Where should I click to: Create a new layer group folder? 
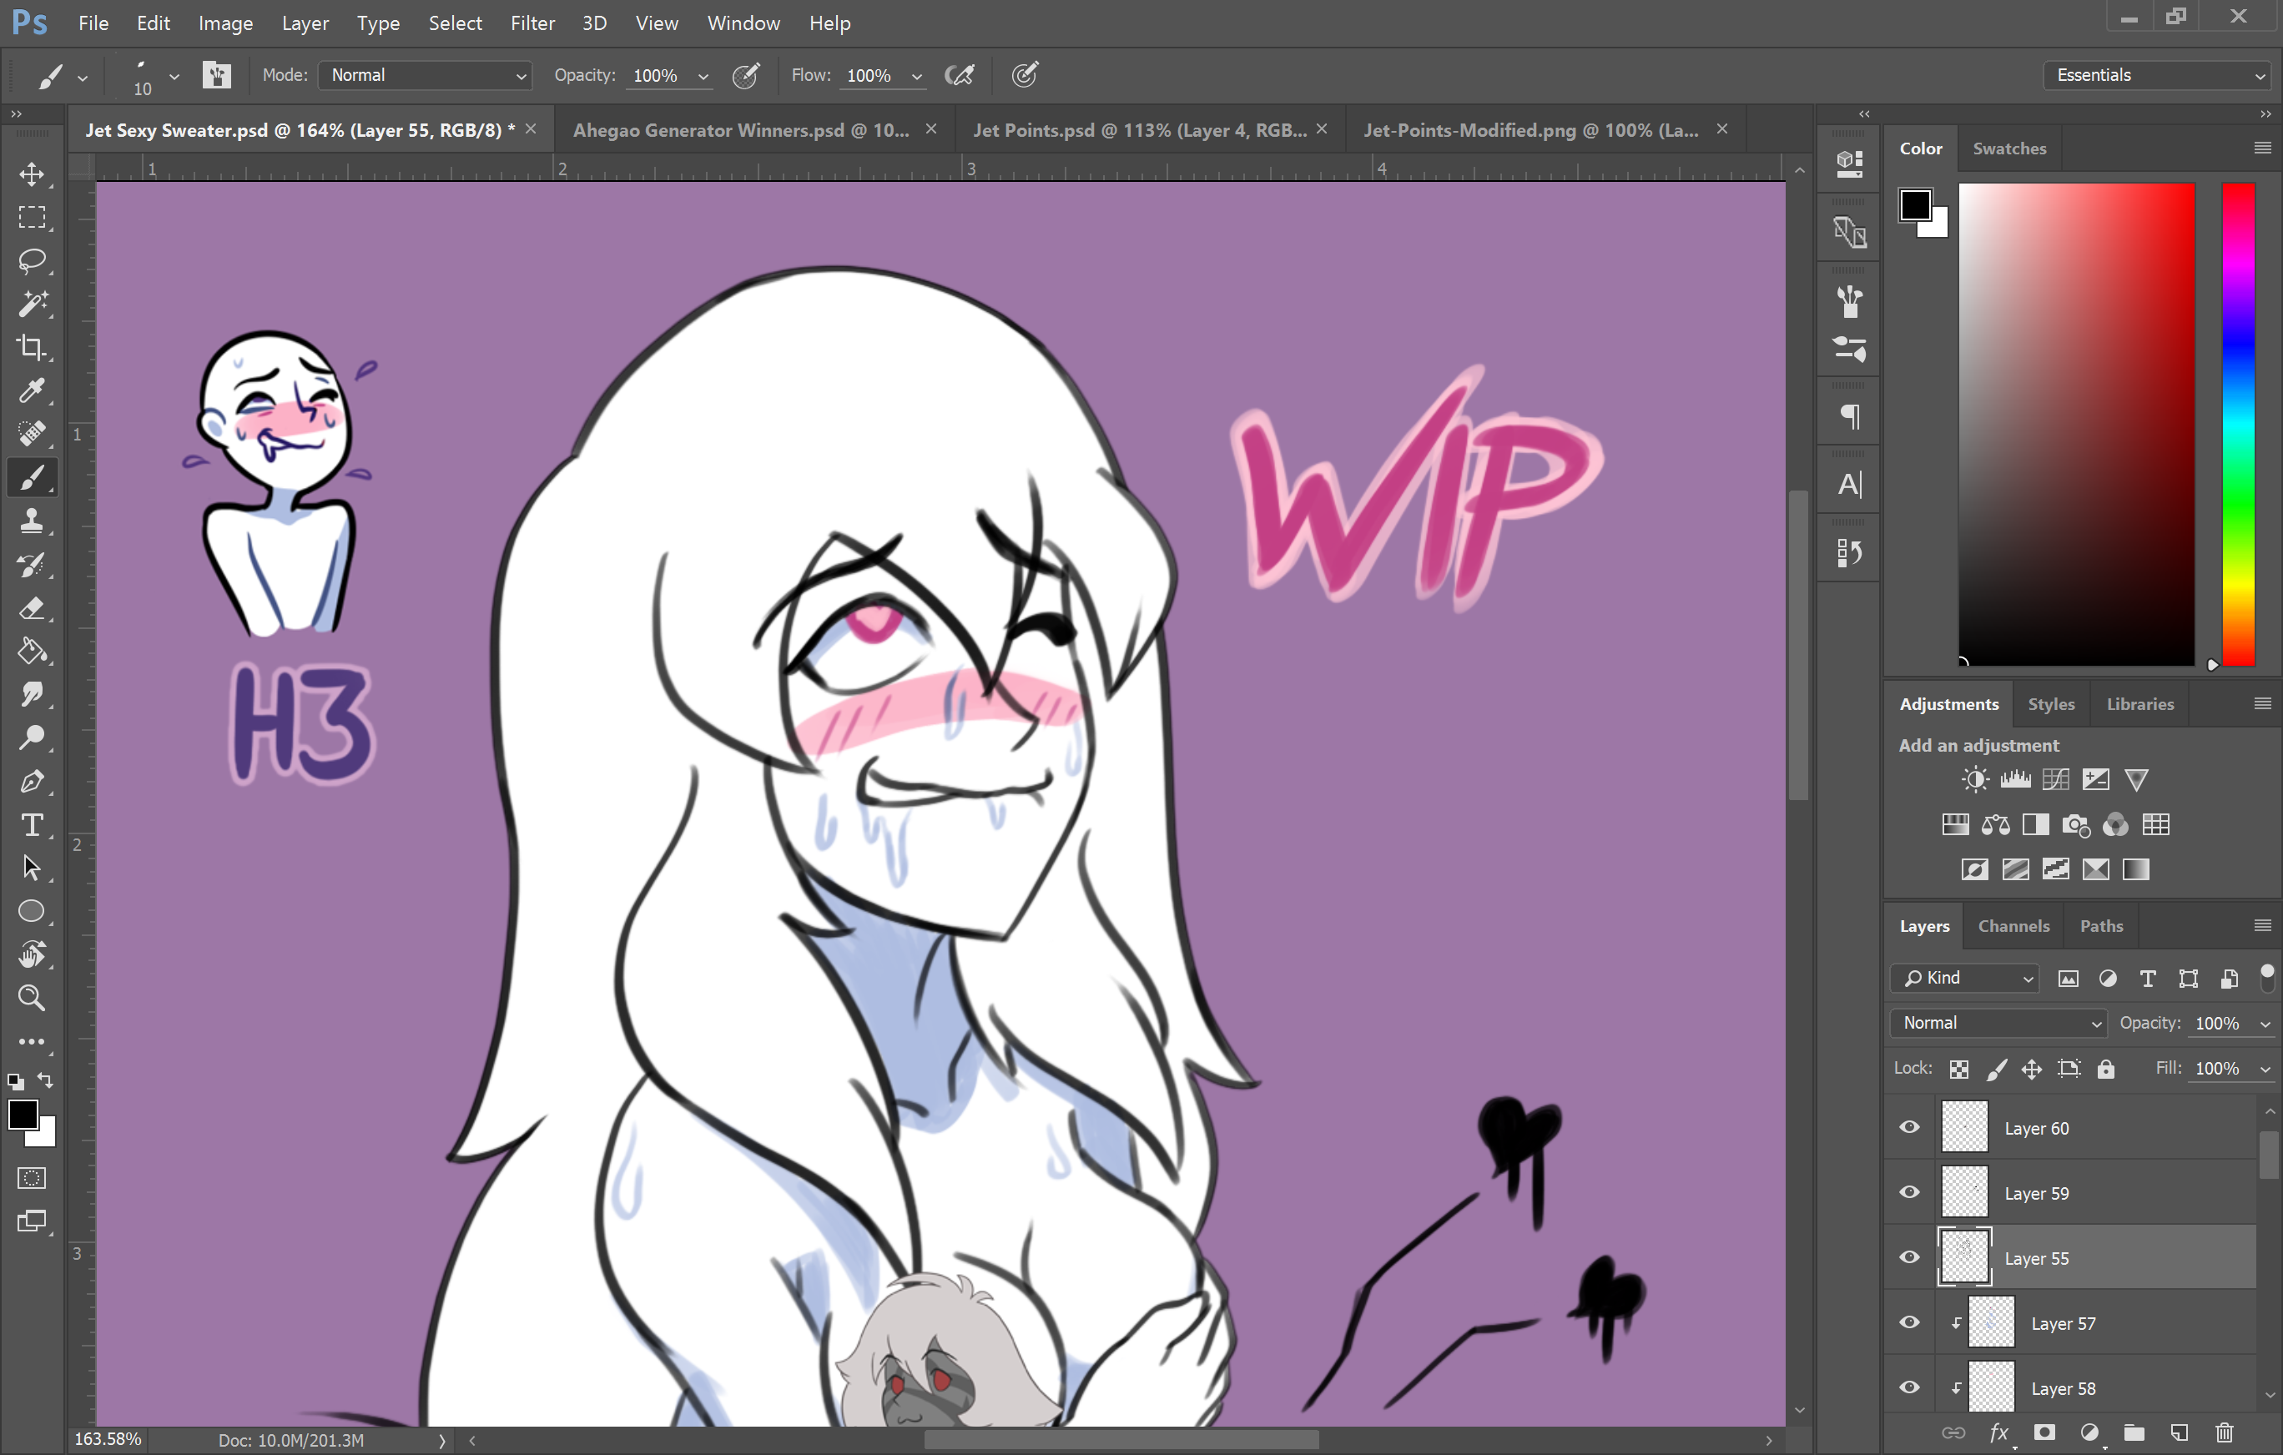tap(2134, 1433)
